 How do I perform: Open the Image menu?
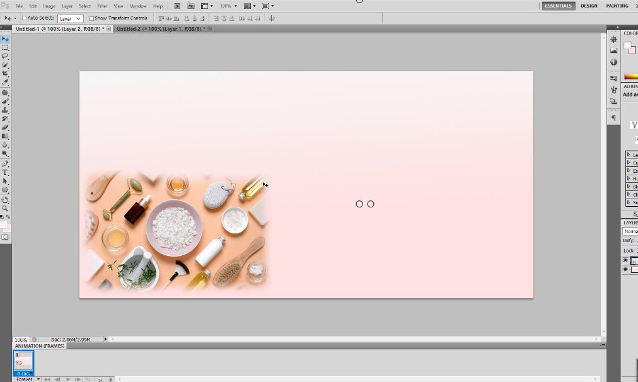point(49,6)
